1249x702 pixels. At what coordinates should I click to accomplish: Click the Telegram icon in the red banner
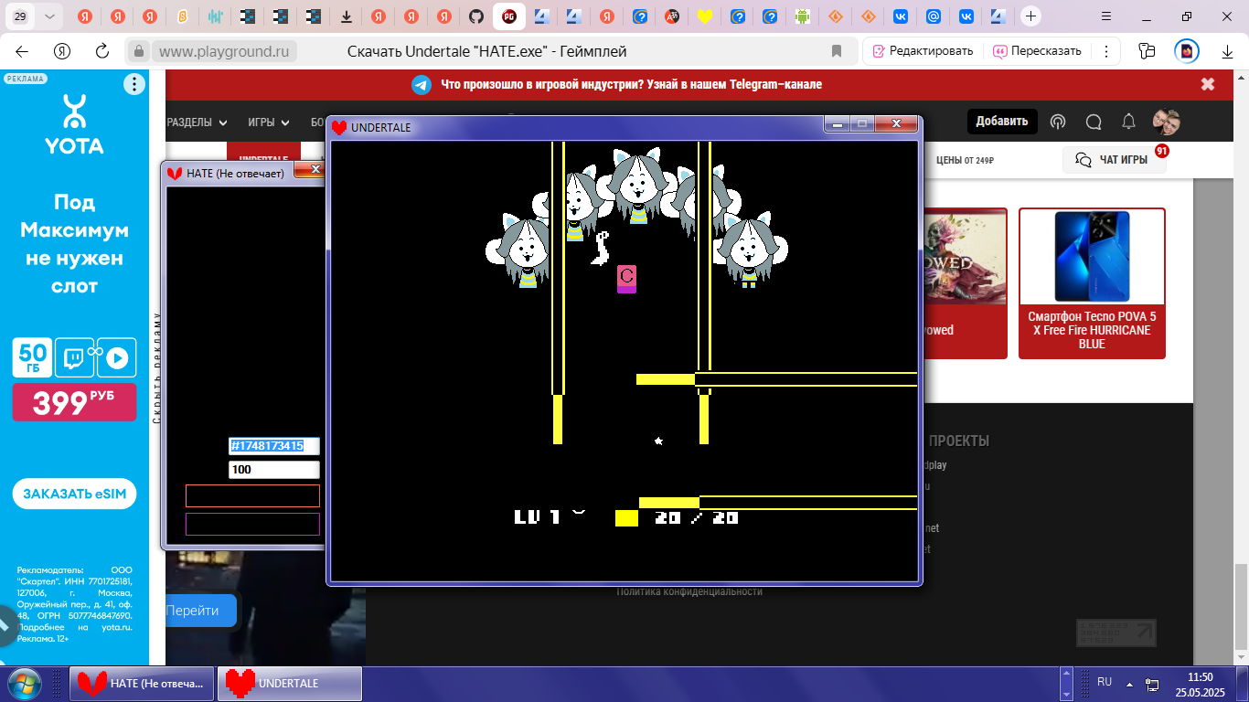pos(422,85)
